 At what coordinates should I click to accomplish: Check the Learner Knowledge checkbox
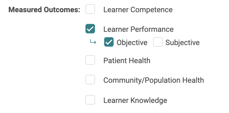(90, 100)
